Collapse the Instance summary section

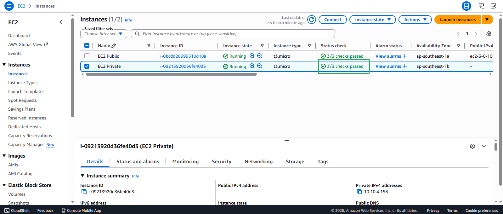[x=82, y=176]
